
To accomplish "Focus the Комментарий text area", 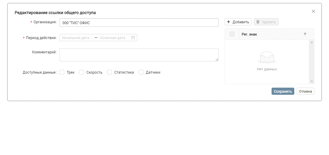I will pyautogui.click(x=139, y=55).
